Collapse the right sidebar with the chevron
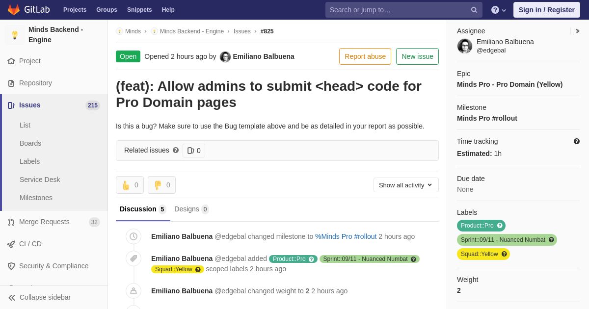This screenshot has width=589, height=309. pos(577,31)
